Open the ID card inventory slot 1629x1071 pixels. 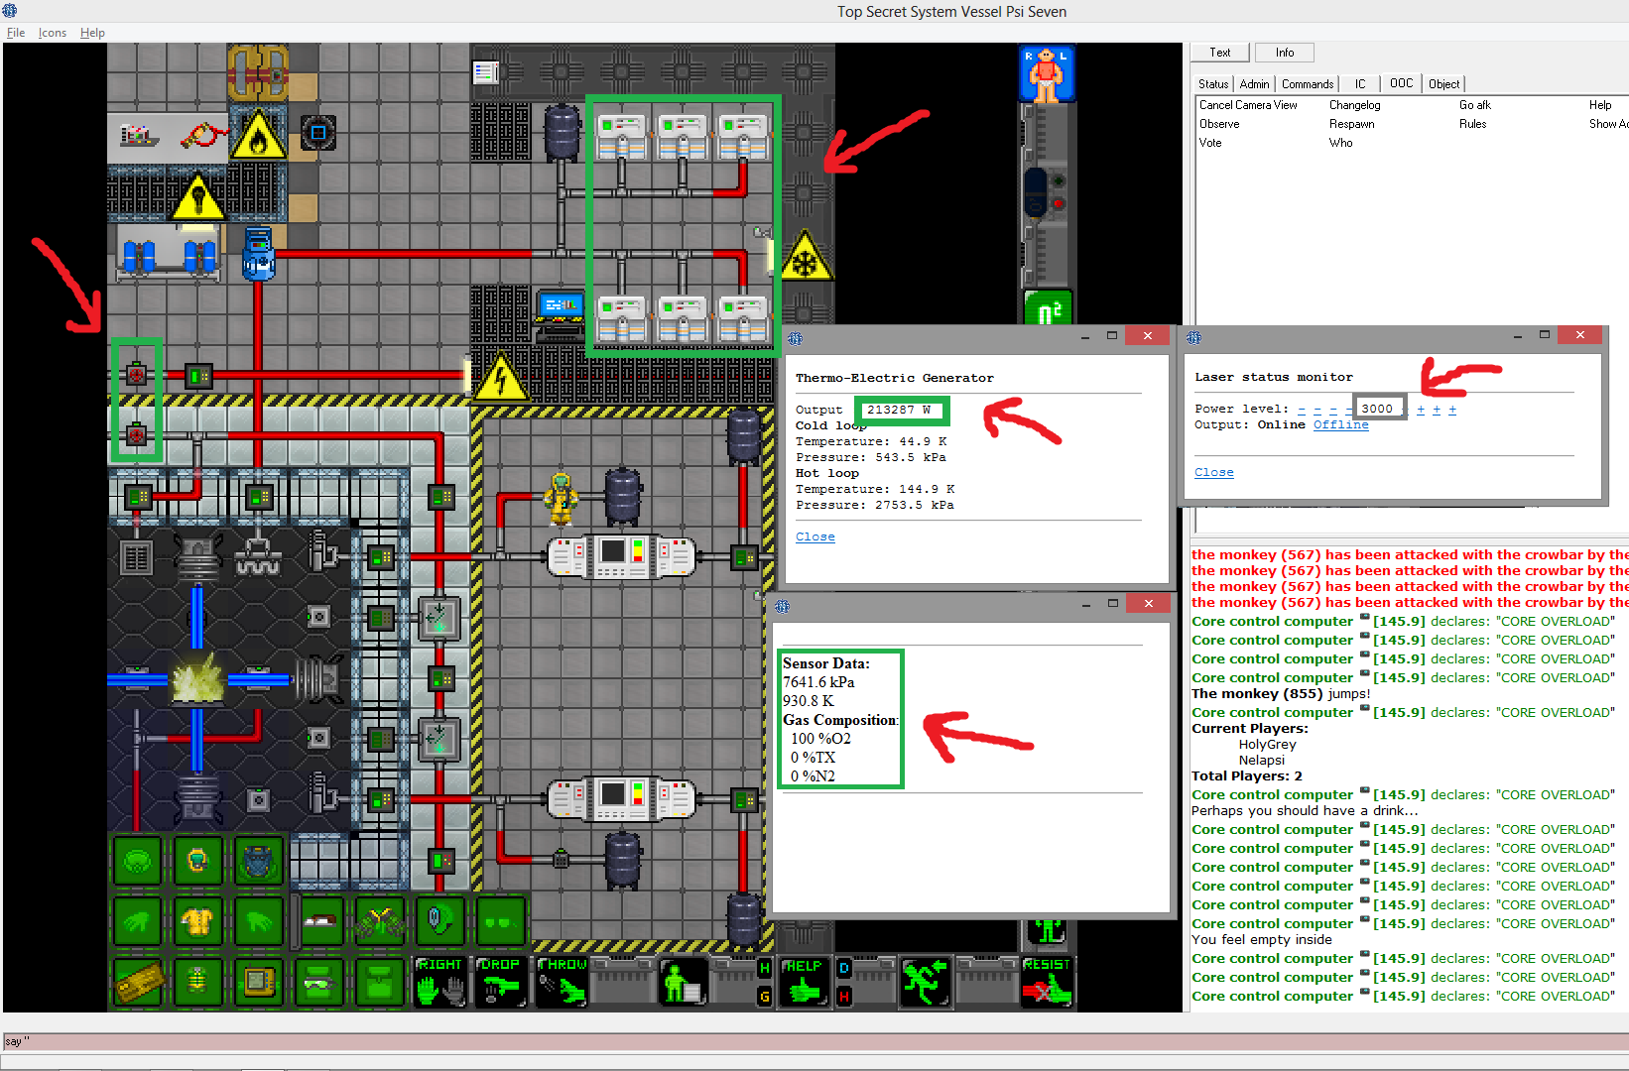137,982
